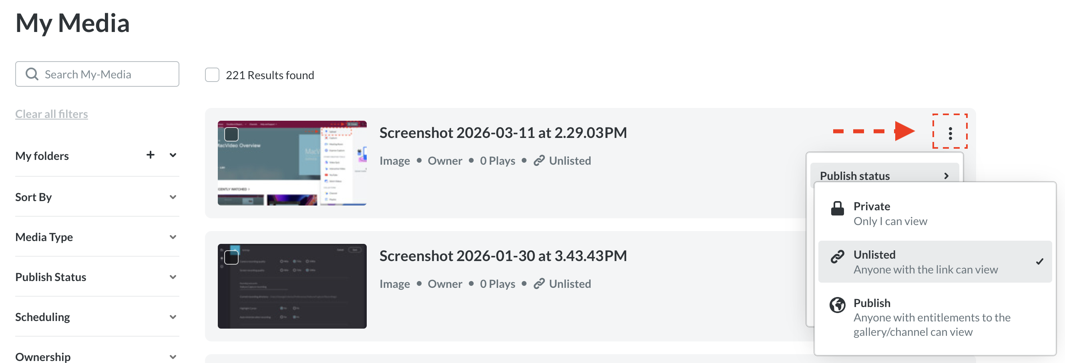Viewport: 1065px width, 363px height.
Task: Click the link icon on the 3.43.43PM screenshot row
Action: point(539,284)
